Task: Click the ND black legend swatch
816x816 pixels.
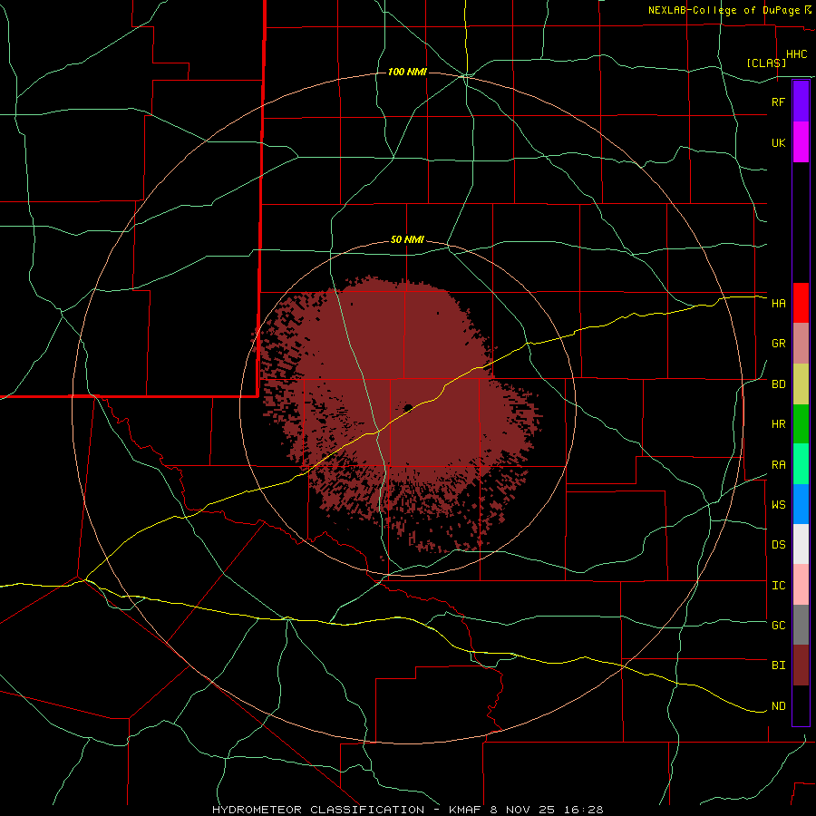Action: click(x=801, y=705)
